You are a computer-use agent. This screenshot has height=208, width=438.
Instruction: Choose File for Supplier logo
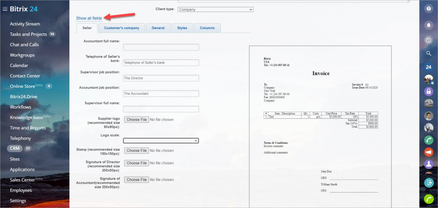(137, 120)
